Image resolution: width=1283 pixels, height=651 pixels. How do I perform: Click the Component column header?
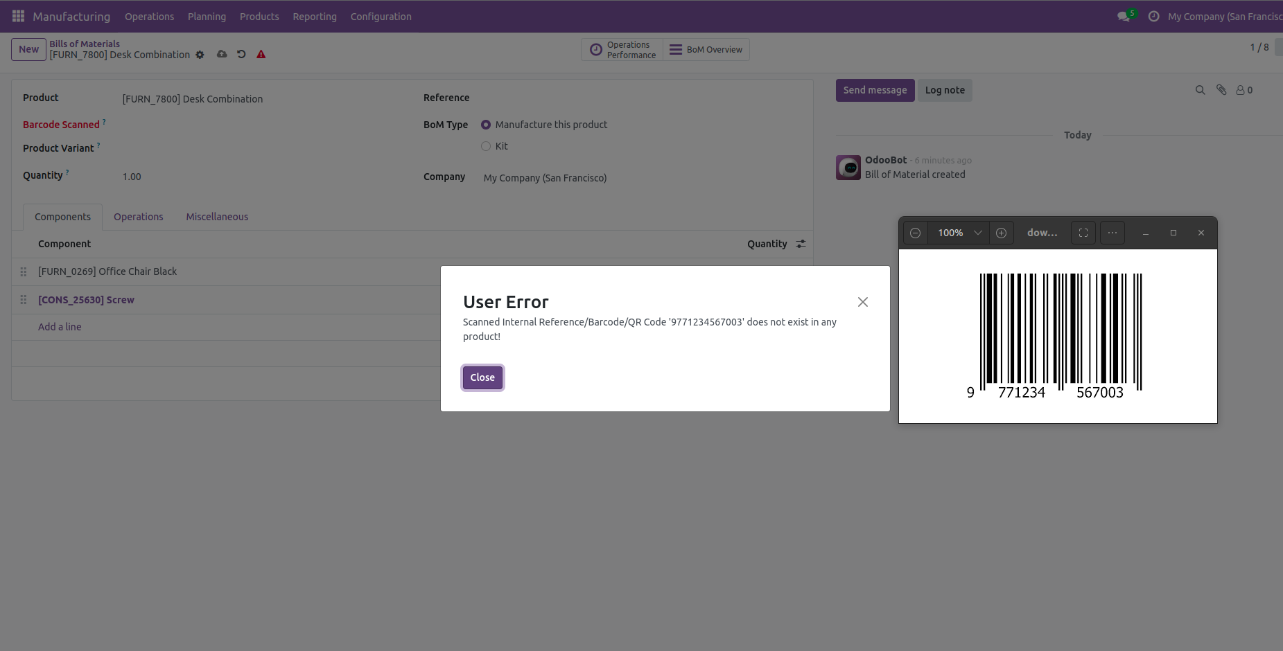point(64,244)
